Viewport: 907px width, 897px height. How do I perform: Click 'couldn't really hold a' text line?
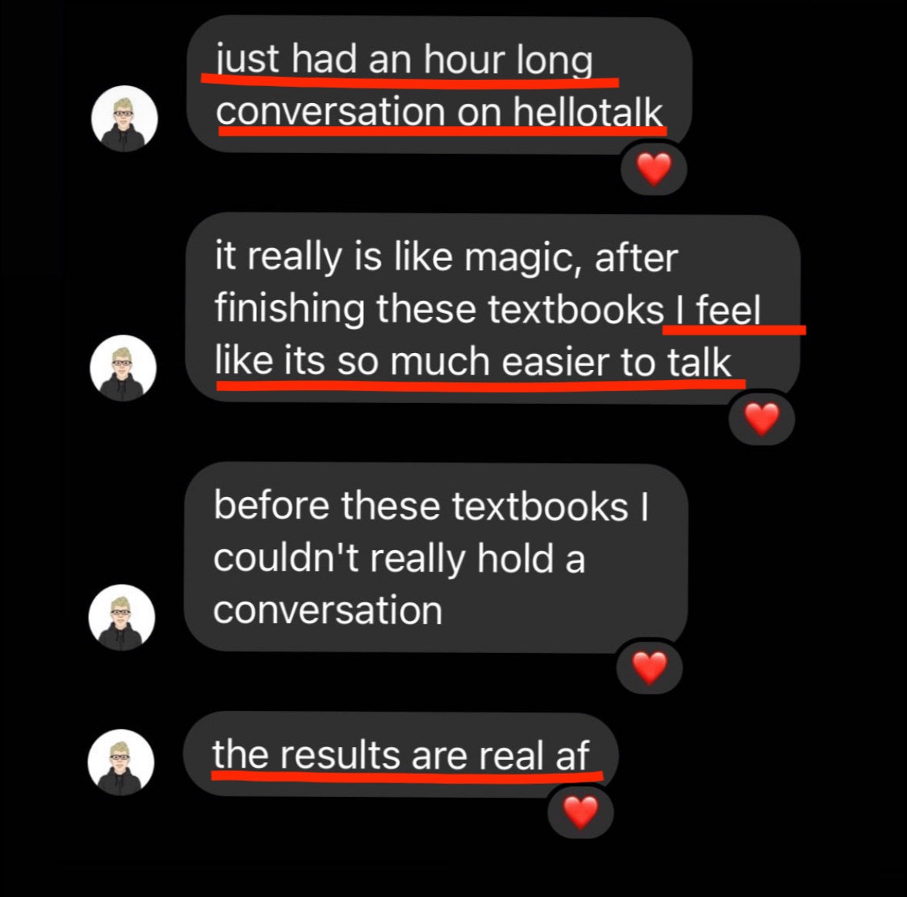pyautogui.click(x=399, y=558)
